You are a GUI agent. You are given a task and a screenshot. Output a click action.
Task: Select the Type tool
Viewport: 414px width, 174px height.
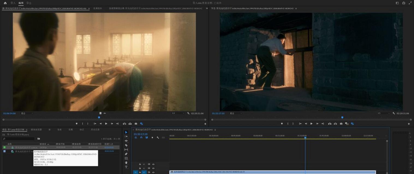point(126,167)
